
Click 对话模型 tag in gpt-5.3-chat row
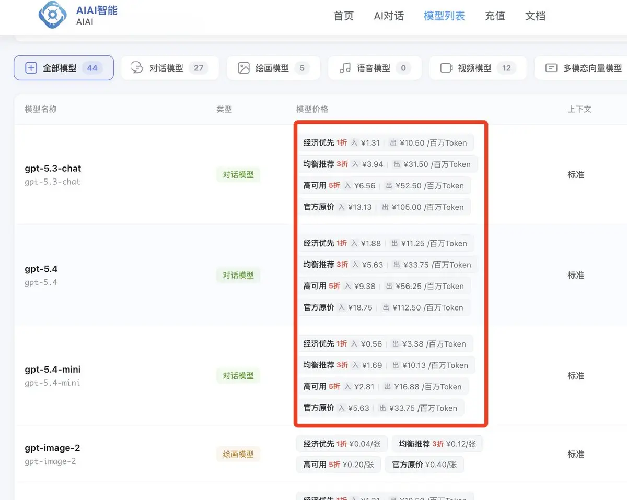pos(238,175)
